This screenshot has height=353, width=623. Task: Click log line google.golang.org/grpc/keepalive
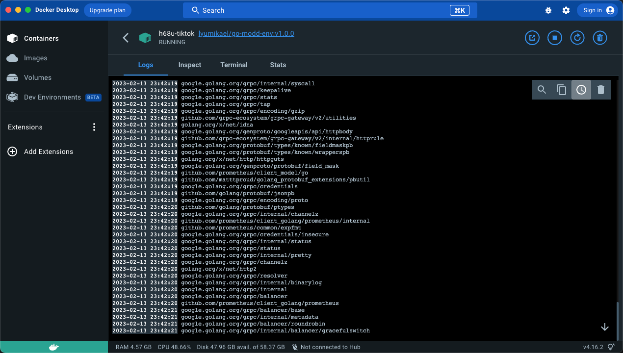(236, 90)
